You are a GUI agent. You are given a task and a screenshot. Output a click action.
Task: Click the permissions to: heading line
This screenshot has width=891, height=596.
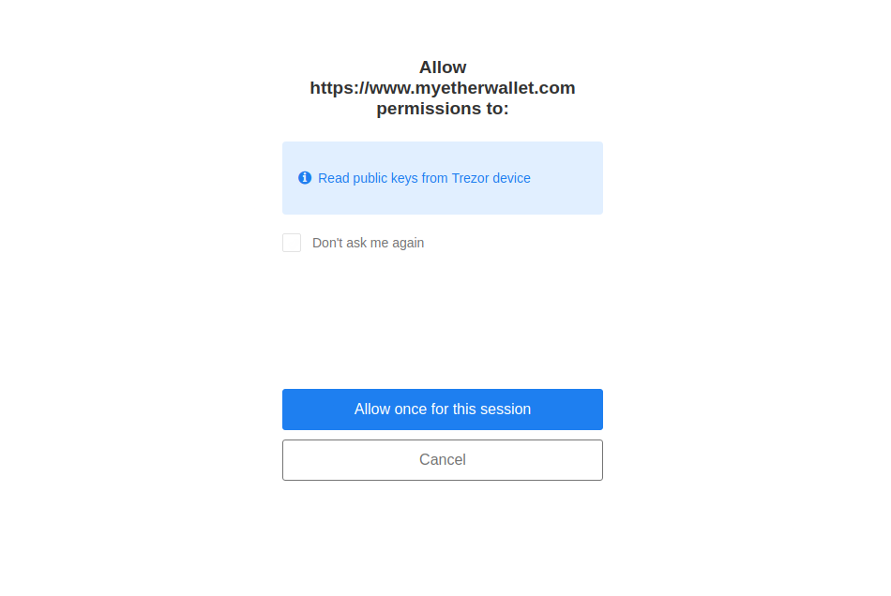pyautogui.click(x=443, y=109)
